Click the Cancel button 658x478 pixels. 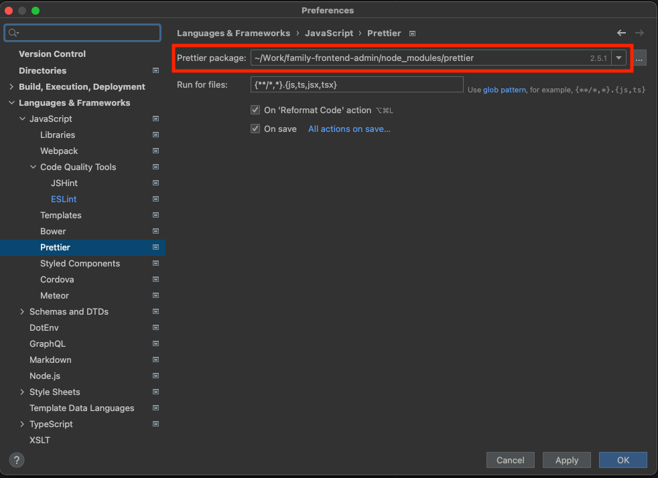[511, 460]
